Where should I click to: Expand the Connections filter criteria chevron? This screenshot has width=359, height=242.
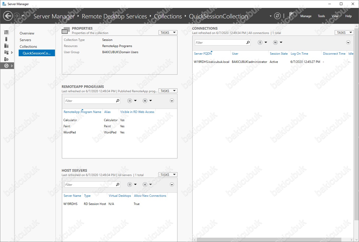point(348,42)
